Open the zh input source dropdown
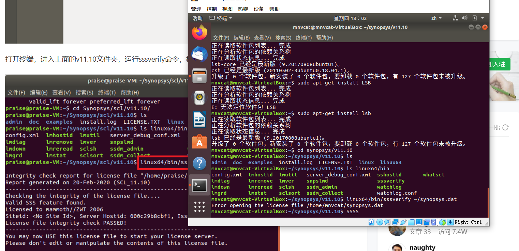Image resolution: width=519 pixels, height=251 pixels. 436,18
